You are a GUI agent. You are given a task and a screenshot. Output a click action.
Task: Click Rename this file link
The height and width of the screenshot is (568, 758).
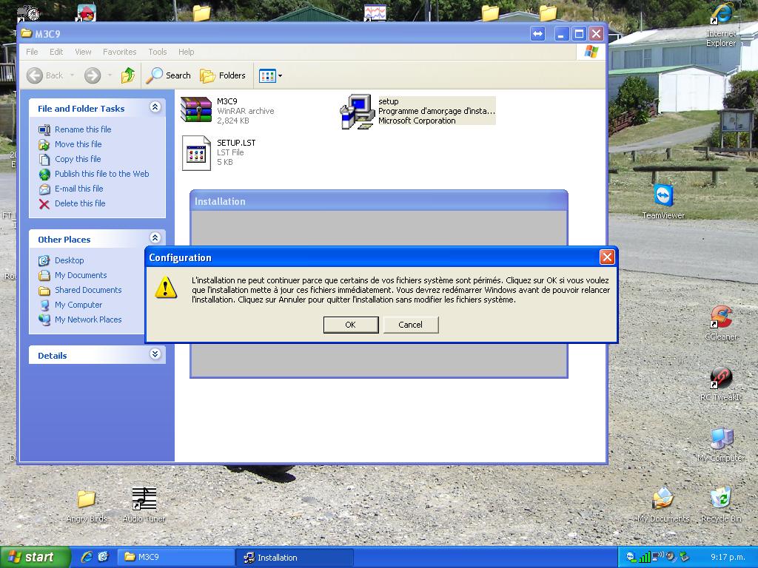pos(83,129)
